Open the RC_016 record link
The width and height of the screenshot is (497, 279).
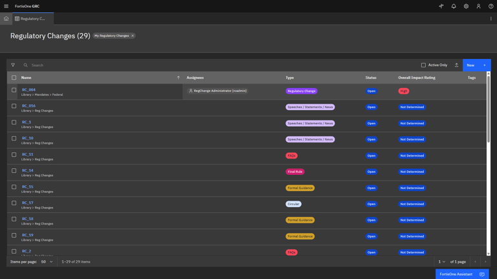point(28,106)
